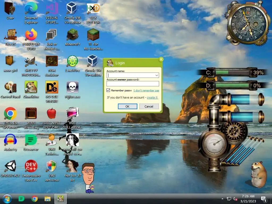
Task: Select Oracle VM VirtualBox icon beside VISUAL STUPI...
Action: point(72,13)
